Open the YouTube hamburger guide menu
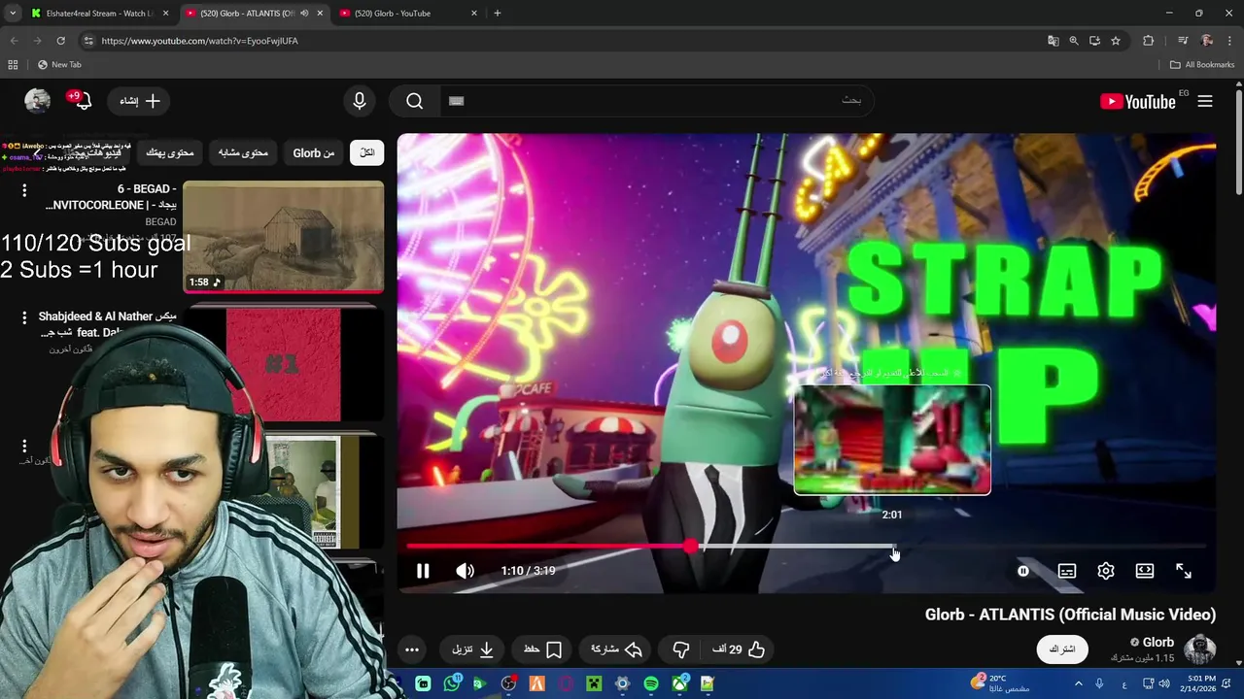 point(1205,101)
